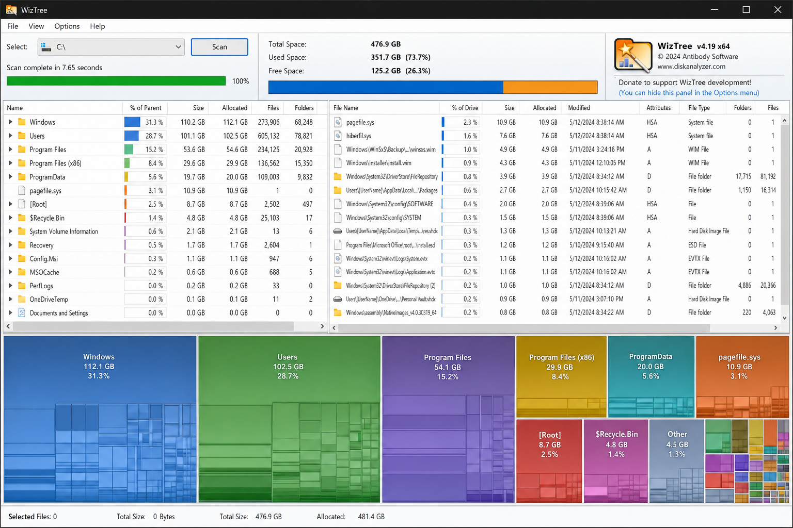Sort tree by % of Parent column
Viewport: 793px width, 528px height.
coord(146,108)
